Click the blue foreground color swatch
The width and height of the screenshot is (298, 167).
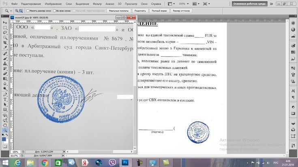(4, 139)
